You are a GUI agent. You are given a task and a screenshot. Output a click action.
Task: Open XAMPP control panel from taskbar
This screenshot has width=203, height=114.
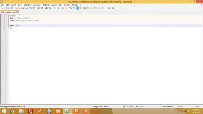pos(58,111)
